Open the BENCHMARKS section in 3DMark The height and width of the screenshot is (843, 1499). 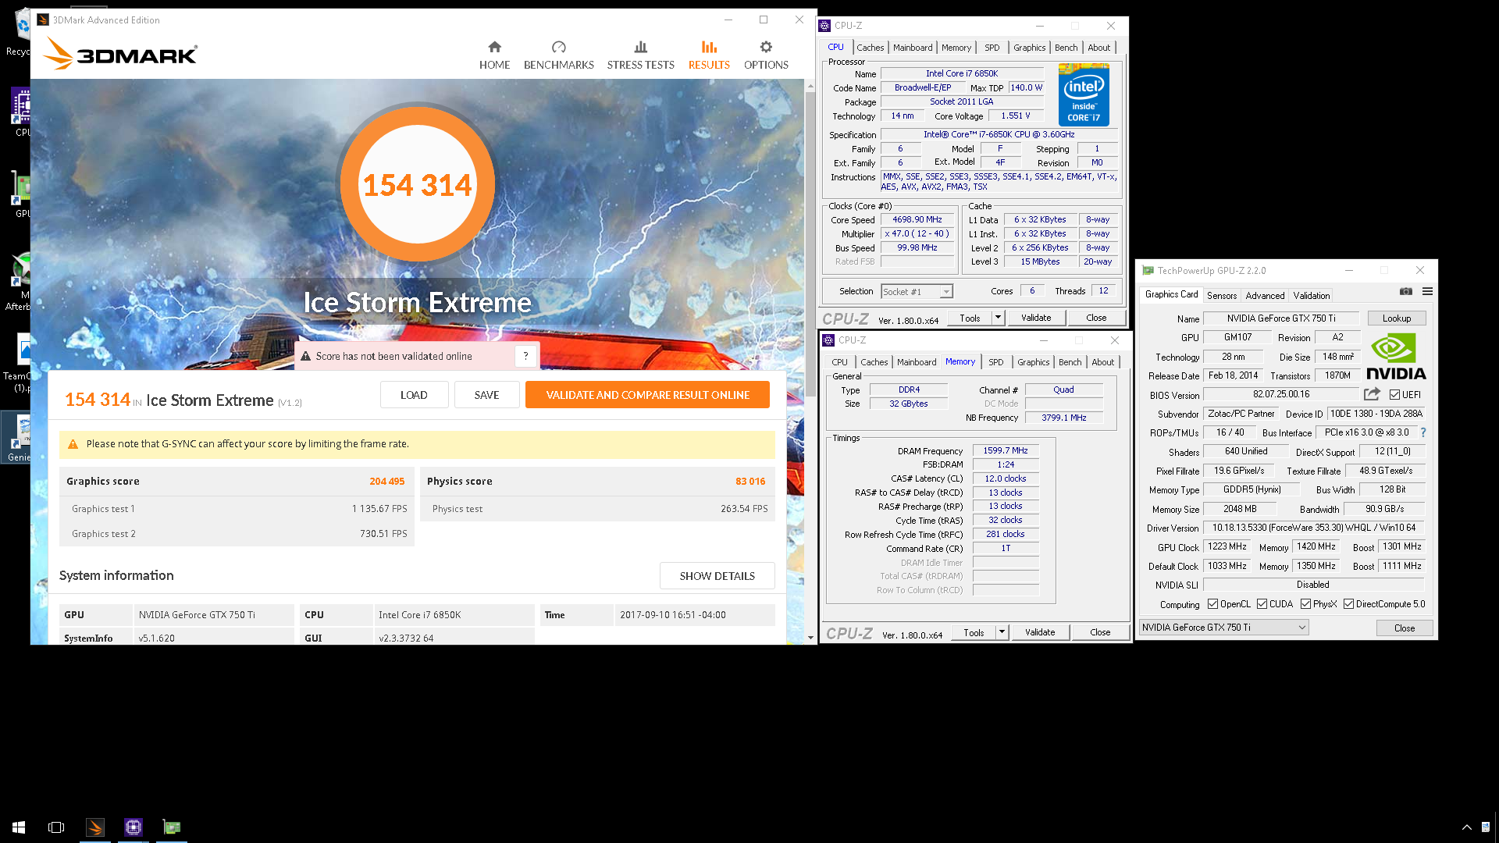point(558,55)
